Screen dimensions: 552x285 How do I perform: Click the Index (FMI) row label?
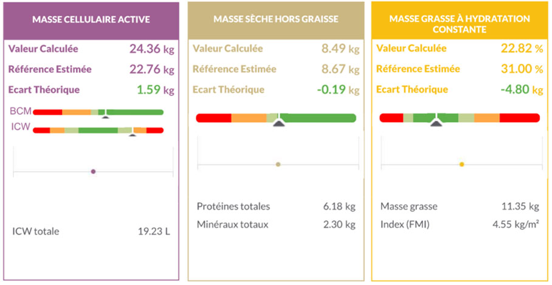click(405, 224)
